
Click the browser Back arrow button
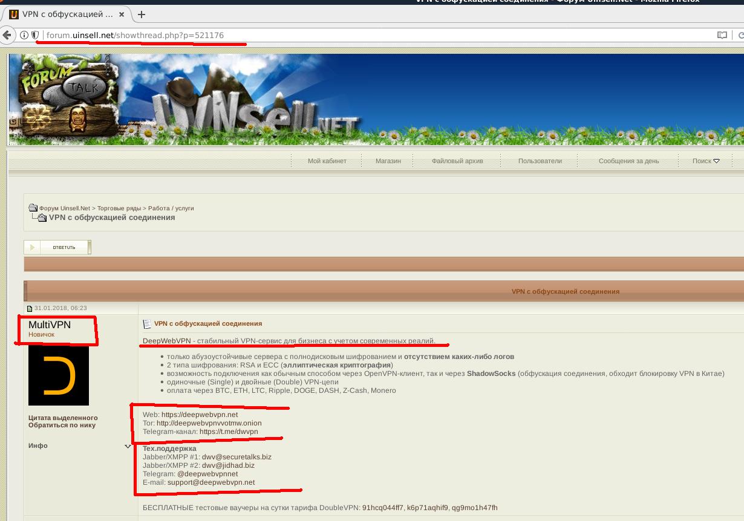click(7, 35)
